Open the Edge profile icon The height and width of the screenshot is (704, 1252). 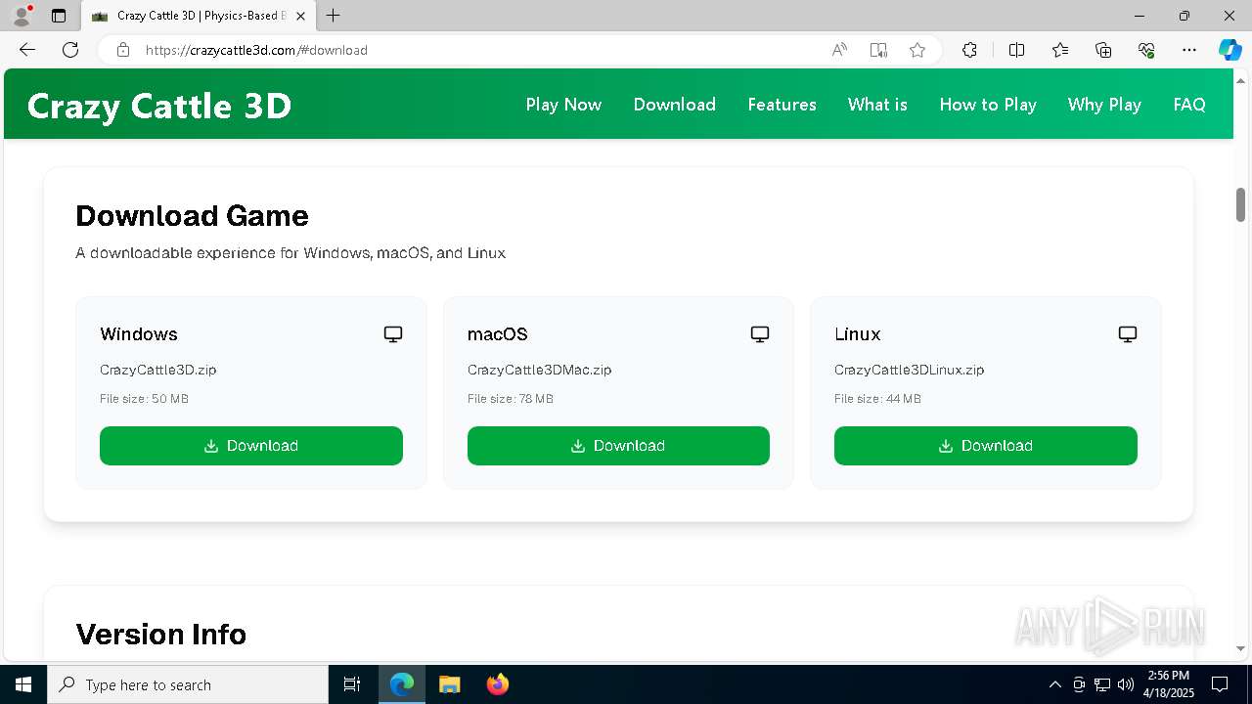coord(22,16)
